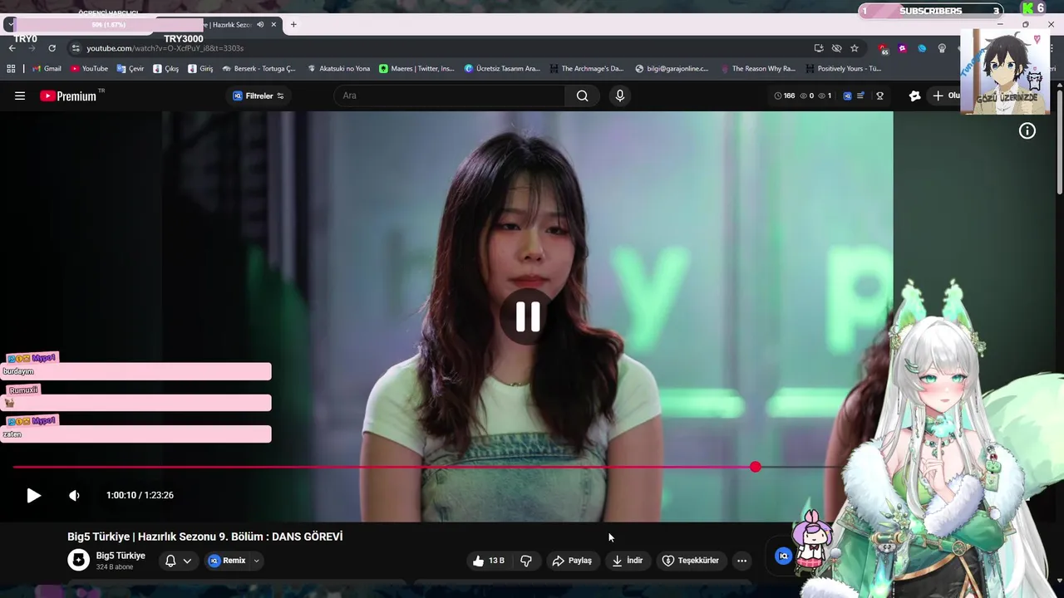Image resolution: width=1064 pixels, height=598 pixels.
Task: Dislike the video with thumbs-down
Action: pyautogui.click(x=526, y=561)
